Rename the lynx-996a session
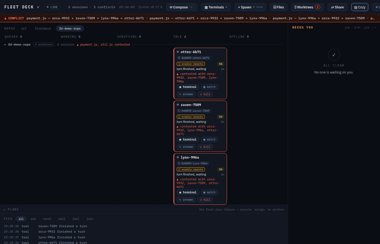The width and height of the screenshot is (380, 244). [x=186, y=200]
